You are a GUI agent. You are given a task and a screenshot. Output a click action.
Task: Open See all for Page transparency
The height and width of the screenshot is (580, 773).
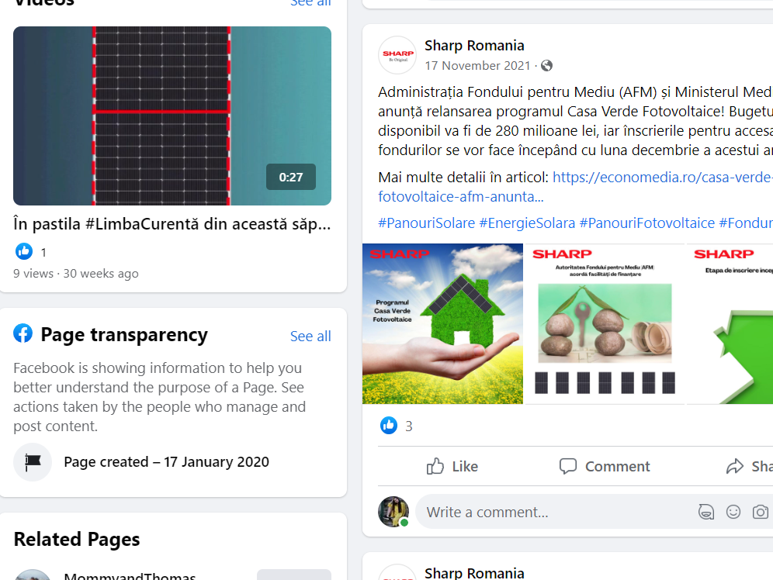[310, 337]
